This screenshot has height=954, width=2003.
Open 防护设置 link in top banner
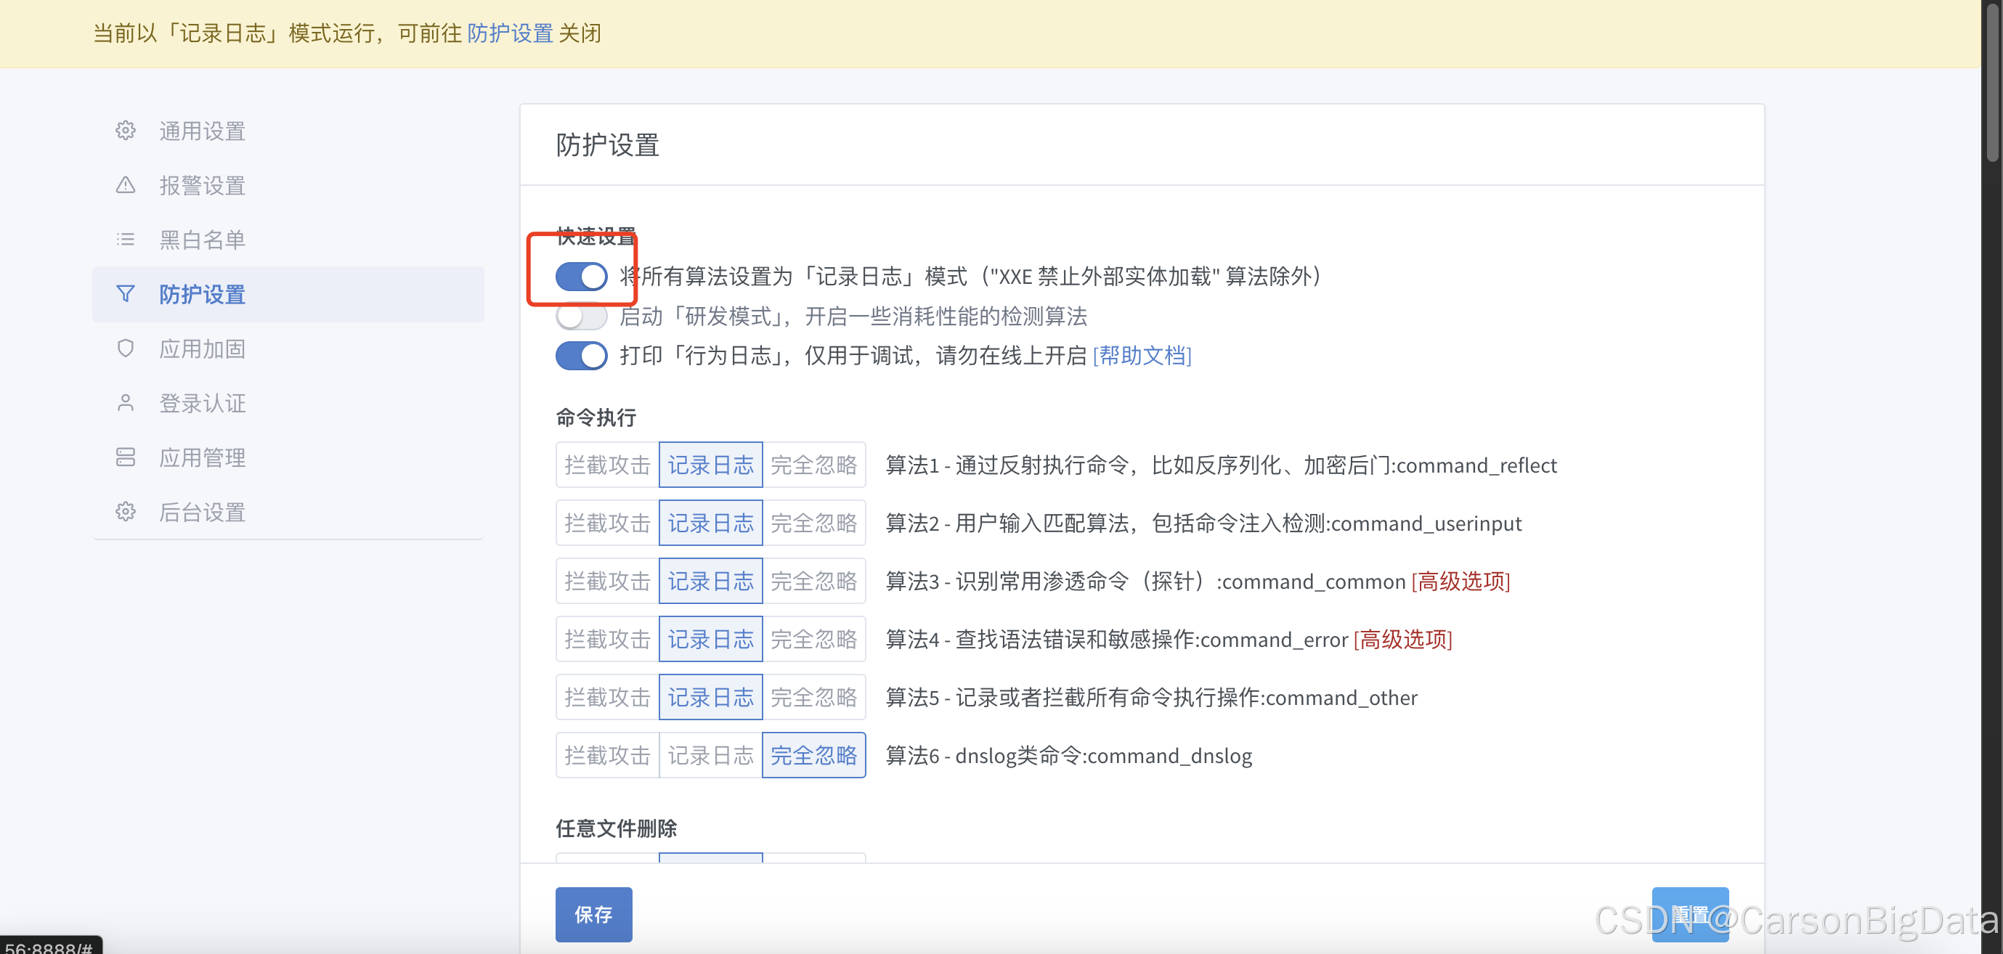[509, 33]
